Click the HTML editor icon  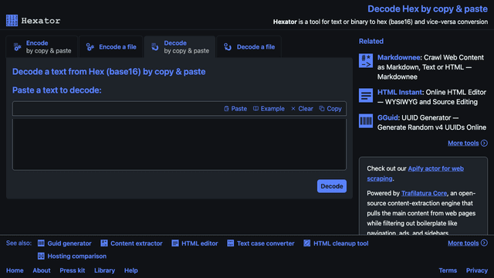pos(175,243)
